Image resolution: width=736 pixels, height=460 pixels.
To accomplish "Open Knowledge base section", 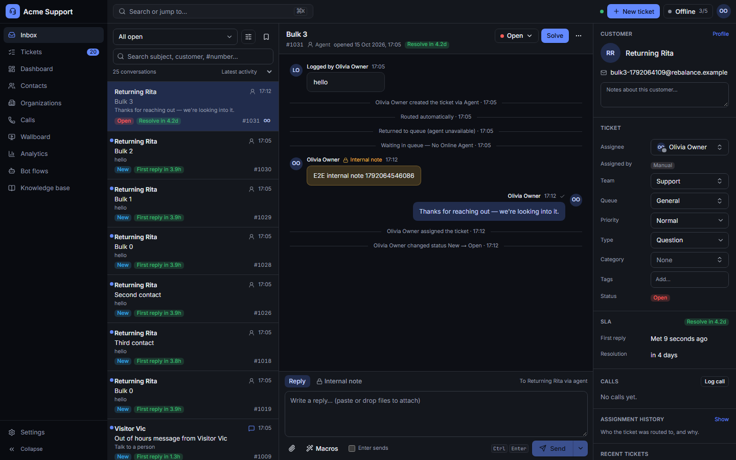I will (x=54, y=188).
